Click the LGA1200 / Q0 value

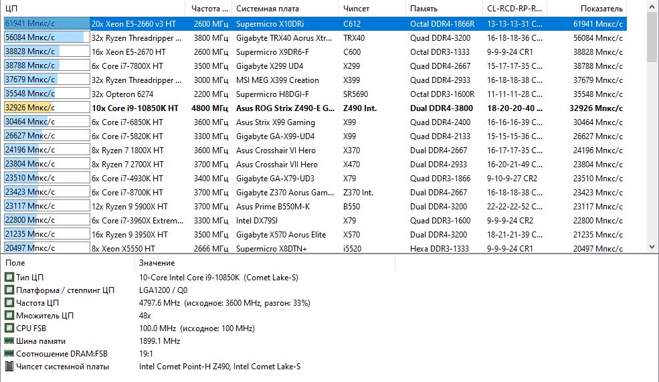163,290
